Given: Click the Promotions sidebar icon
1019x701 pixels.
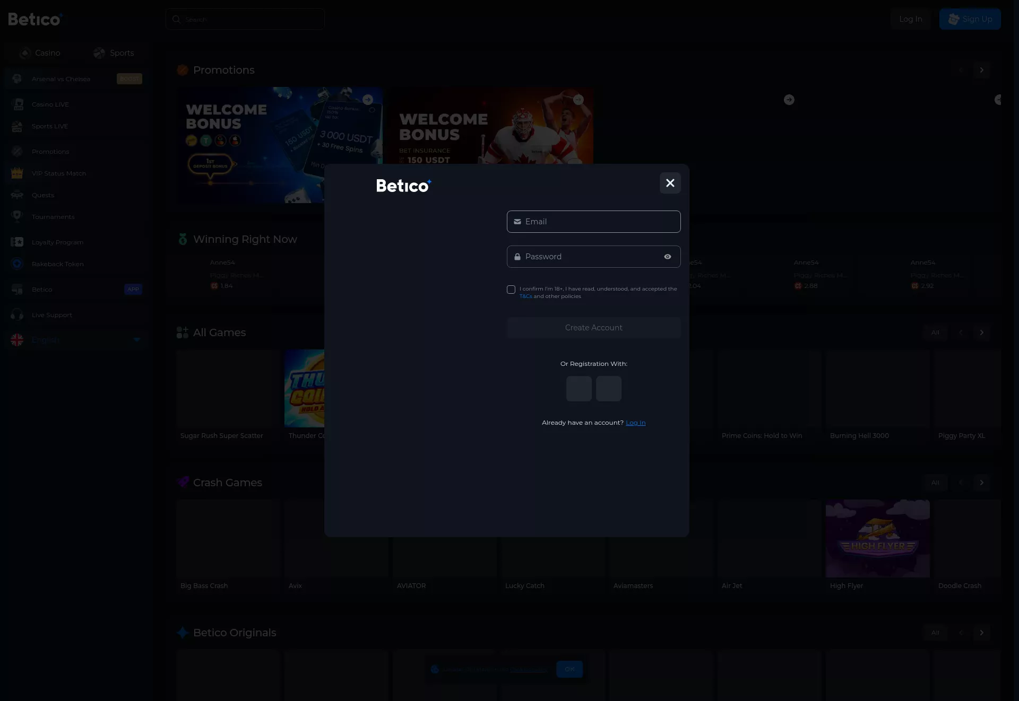Looking at the screenshot, I should click(x=17, y=152).
